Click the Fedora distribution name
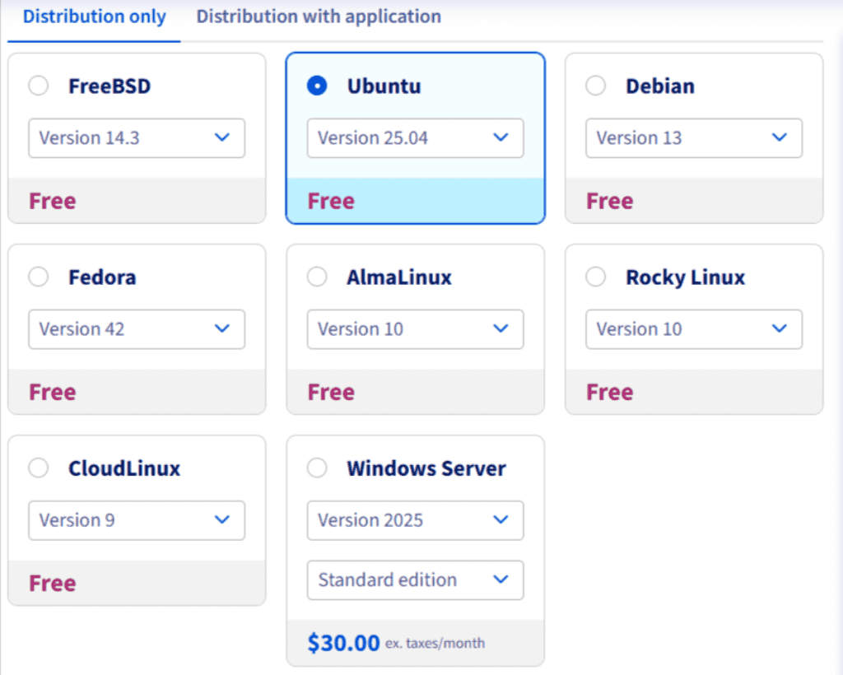Viewport: 843px width, 675px height. (102, 277)
